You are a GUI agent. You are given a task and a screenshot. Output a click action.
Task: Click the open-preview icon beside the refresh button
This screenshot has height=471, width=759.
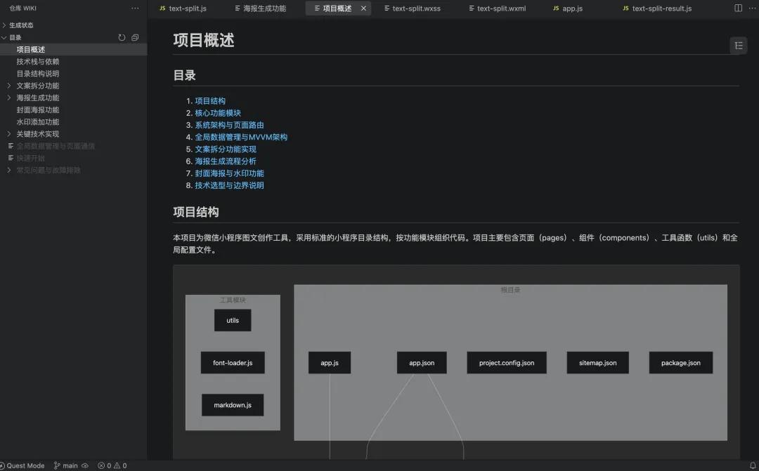(134, 37)
